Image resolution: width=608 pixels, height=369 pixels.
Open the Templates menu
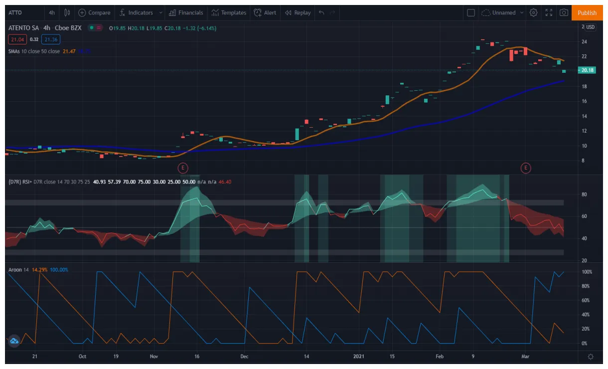pyautogui.click(x=229, y=12)
